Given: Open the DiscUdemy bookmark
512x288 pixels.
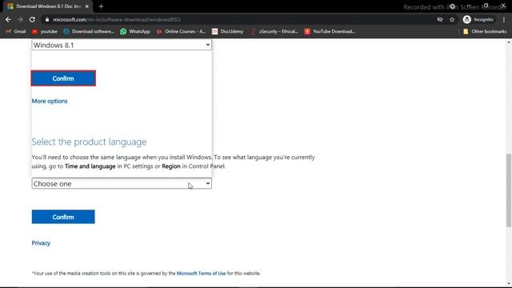Looking at the screenshot, I should (x=227, y=31).
